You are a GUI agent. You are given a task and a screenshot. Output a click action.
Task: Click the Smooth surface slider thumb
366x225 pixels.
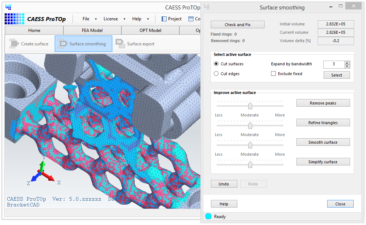(x=250, y=145)
